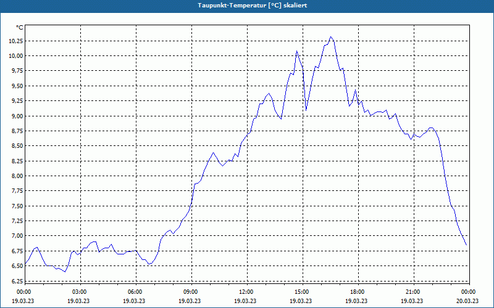494x308 pixels.
Task: Click the "00:00" label above 20.03.23
Action: 468,292
